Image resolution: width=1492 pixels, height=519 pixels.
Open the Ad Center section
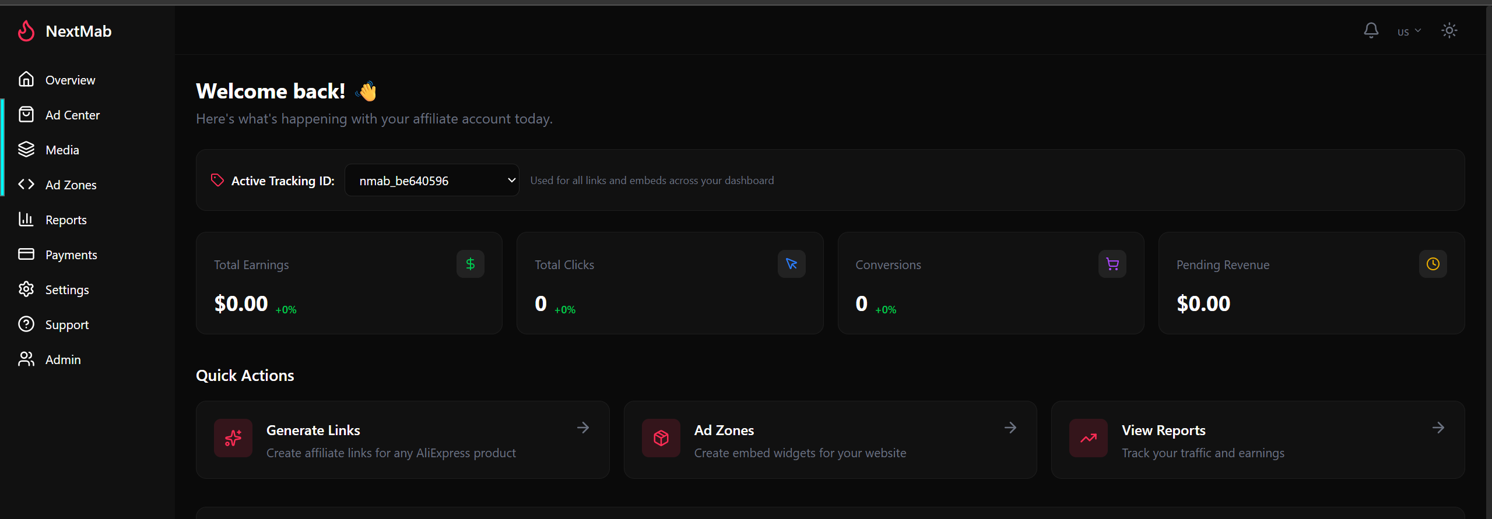(x=72, y=114)
